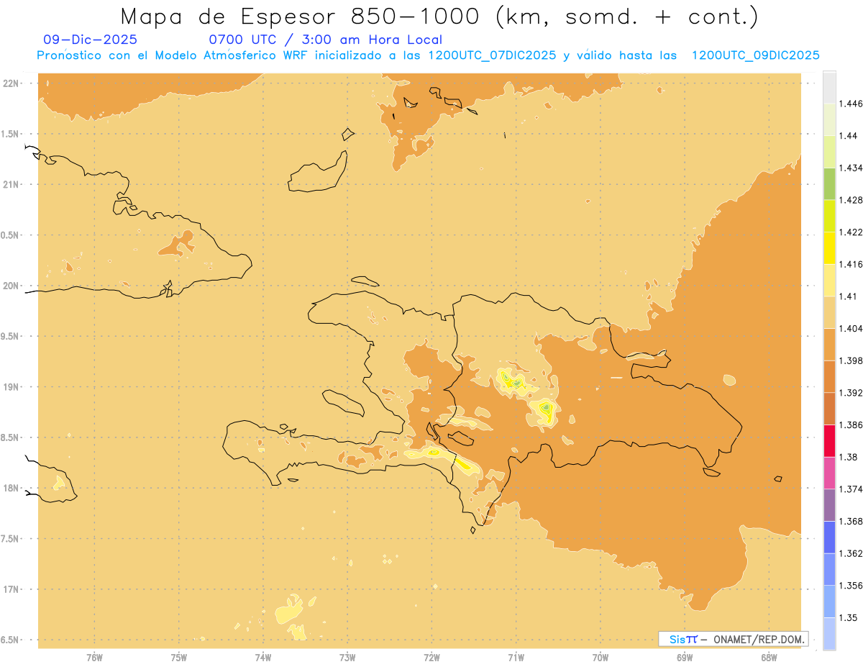
Task: Click the purple swatch between 1.368 and 1.374
Action: [x=829, y=505]
